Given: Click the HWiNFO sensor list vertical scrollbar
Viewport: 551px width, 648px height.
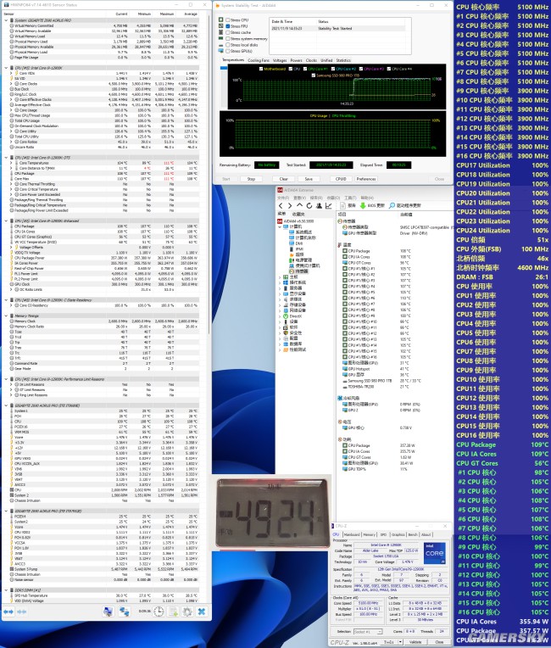Looking at the screenshot, I should pos(209,174).
